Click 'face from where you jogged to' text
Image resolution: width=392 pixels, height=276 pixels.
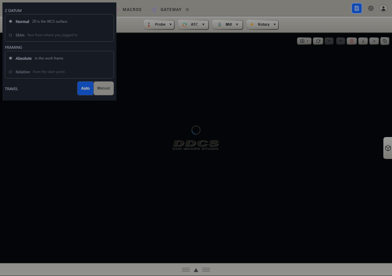[52, 35]
